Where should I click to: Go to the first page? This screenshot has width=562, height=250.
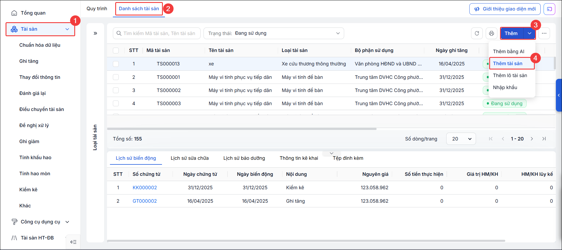point(491,139)
